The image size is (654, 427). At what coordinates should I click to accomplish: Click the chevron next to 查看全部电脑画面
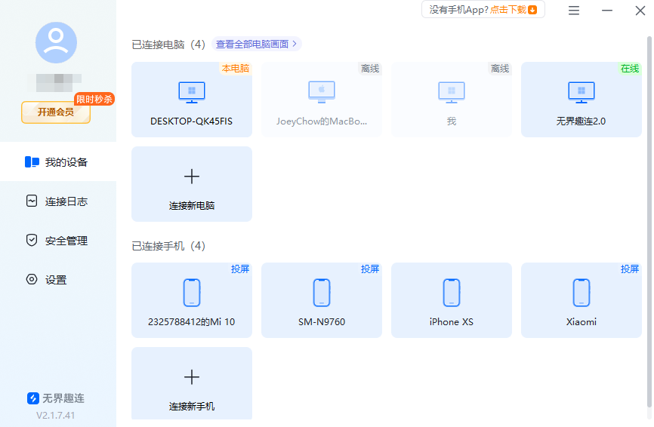pos(295,44)
